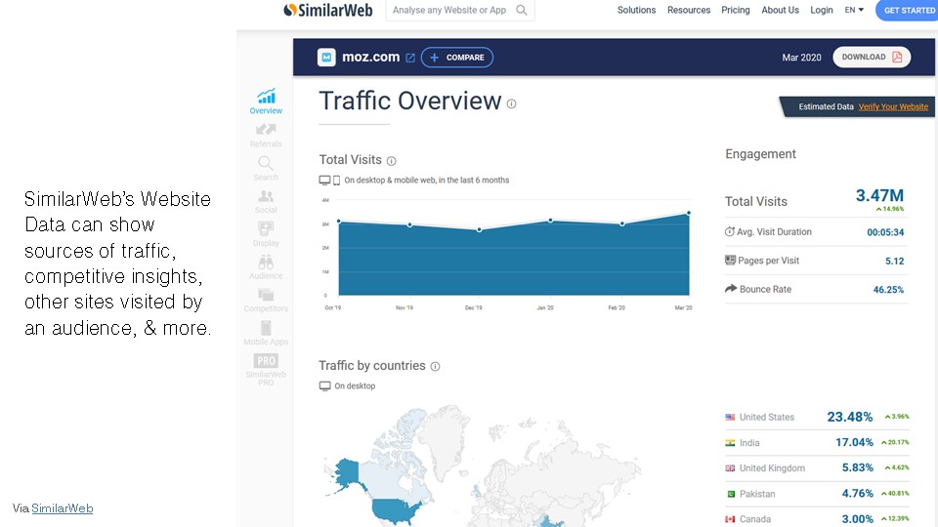
Task: Open the Referrals sidebar section
Action: [x=266, y=135]
